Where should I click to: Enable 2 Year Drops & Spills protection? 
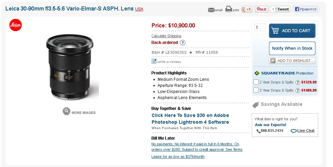tap(256, 82)
